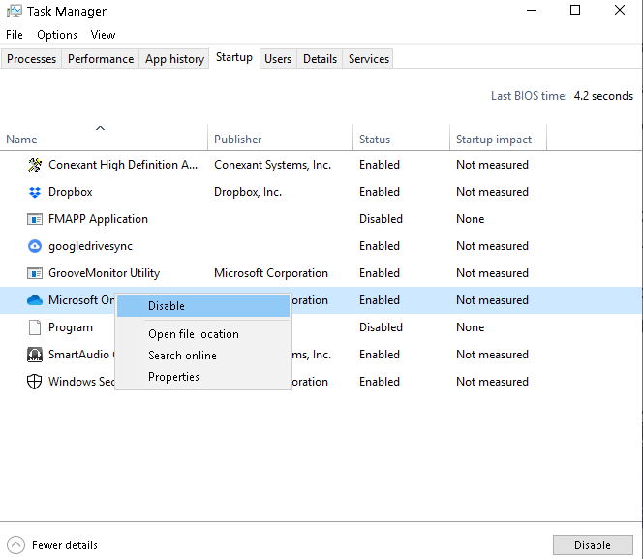Switch to the Performance tab
Screen dimensions: 643x559
(101, 59)
